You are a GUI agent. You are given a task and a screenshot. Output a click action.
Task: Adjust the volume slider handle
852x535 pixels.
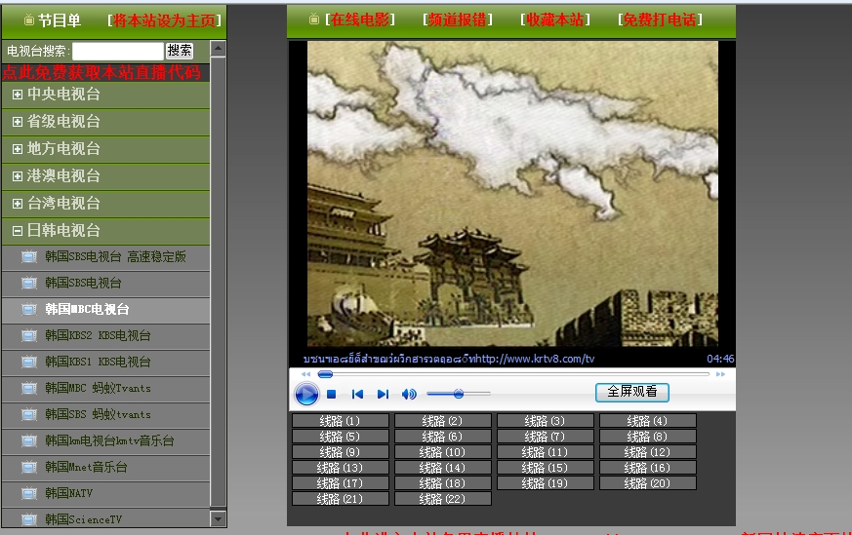[459, 394]
